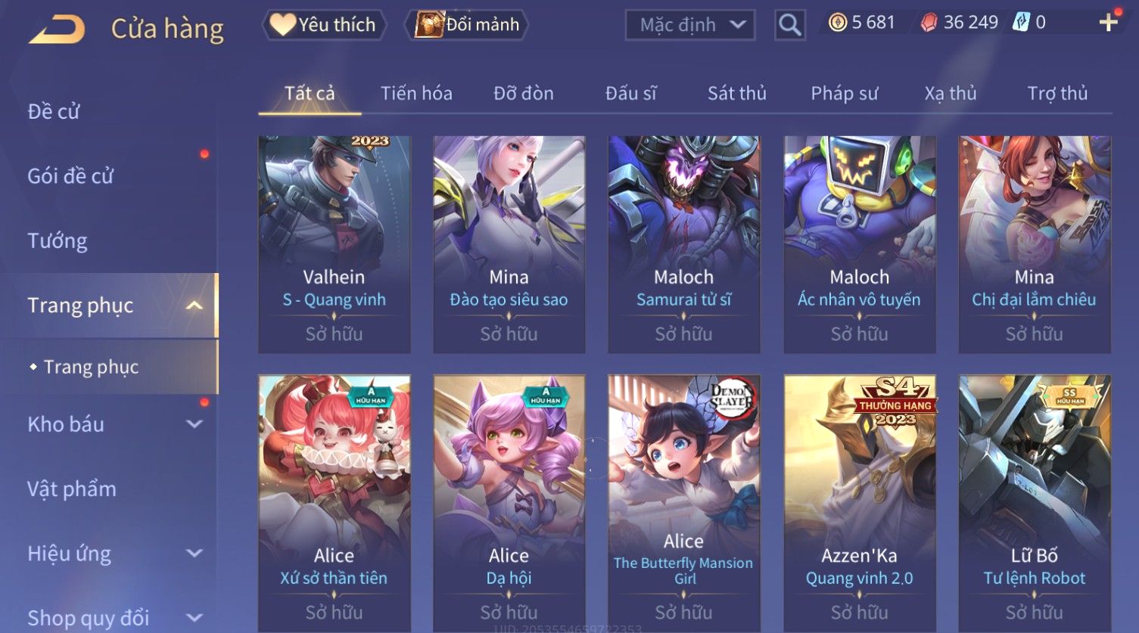Select Trang phục sub-item in sidebar
Viewport: 1139px width, 633px height.
coord(91,367)
